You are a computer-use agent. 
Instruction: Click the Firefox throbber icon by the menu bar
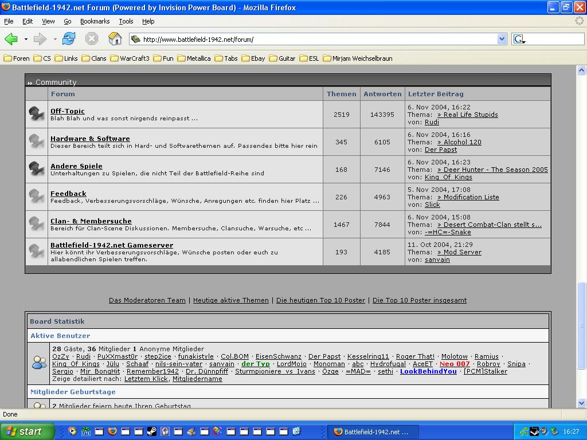click(579, 21)
